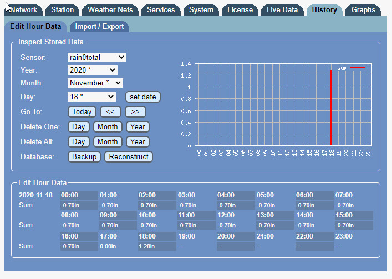Switch to the Import / Export sub-tab
Viewport: 392px width, 279px height.
pyautogui.click(x=99, y=27)
